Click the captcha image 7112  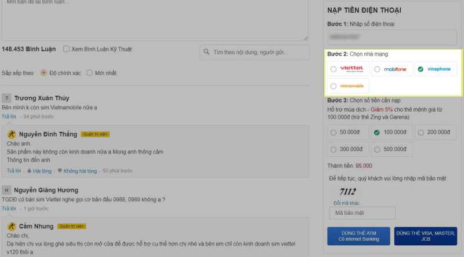pos(347,192)
